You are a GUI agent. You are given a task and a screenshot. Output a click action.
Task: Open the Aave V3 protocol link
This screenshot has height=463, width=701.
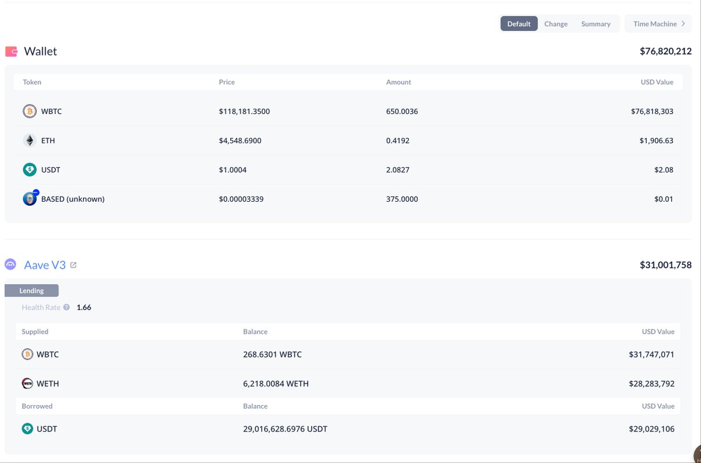pyautogui.click(x=45, y=265)
